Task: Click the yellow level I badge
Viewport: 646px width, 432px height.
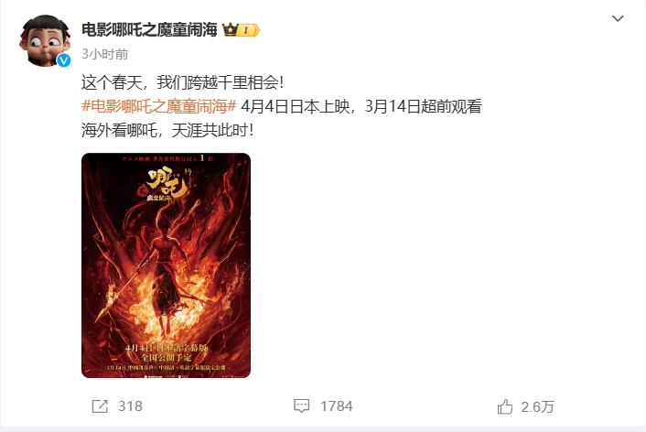Action: (249, 30)
